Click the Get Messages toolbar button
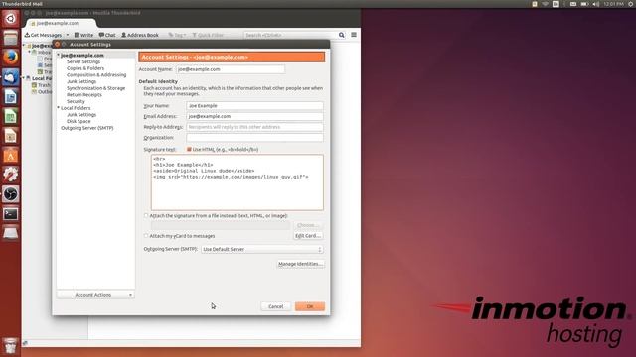 [44, 35]
